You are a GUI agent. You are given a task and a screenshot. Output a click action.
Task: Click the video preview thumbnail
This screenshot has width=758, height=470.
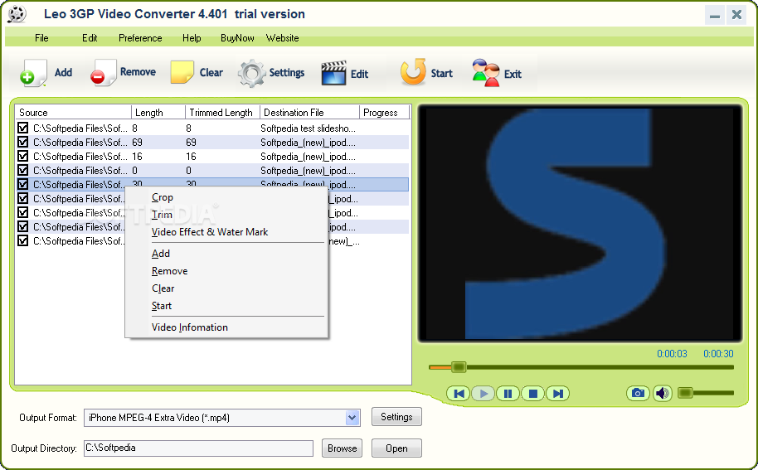pos(580,223)
